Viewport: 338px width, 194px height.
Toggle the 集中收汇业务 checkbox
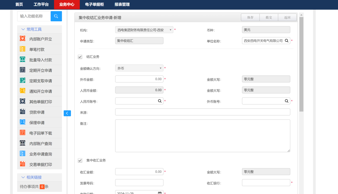coord(80,160)
